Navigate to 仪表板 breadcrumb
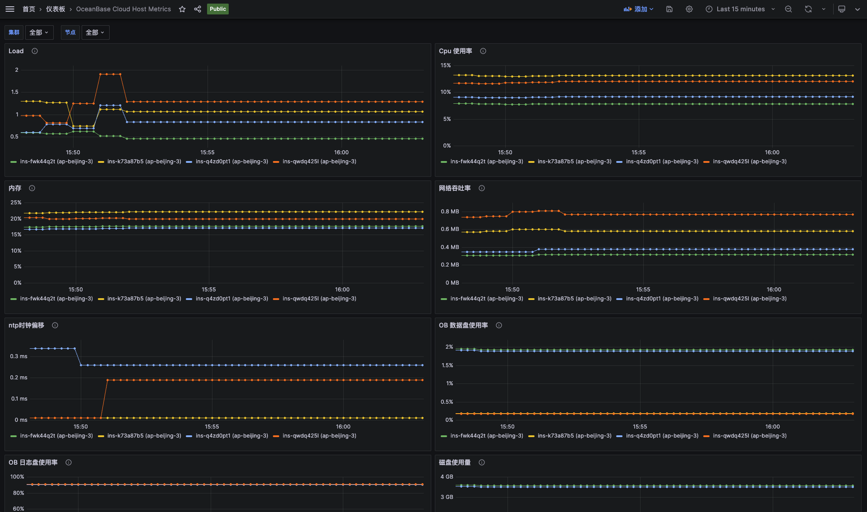This screenshot has height=512, width=867. (55, 9)
